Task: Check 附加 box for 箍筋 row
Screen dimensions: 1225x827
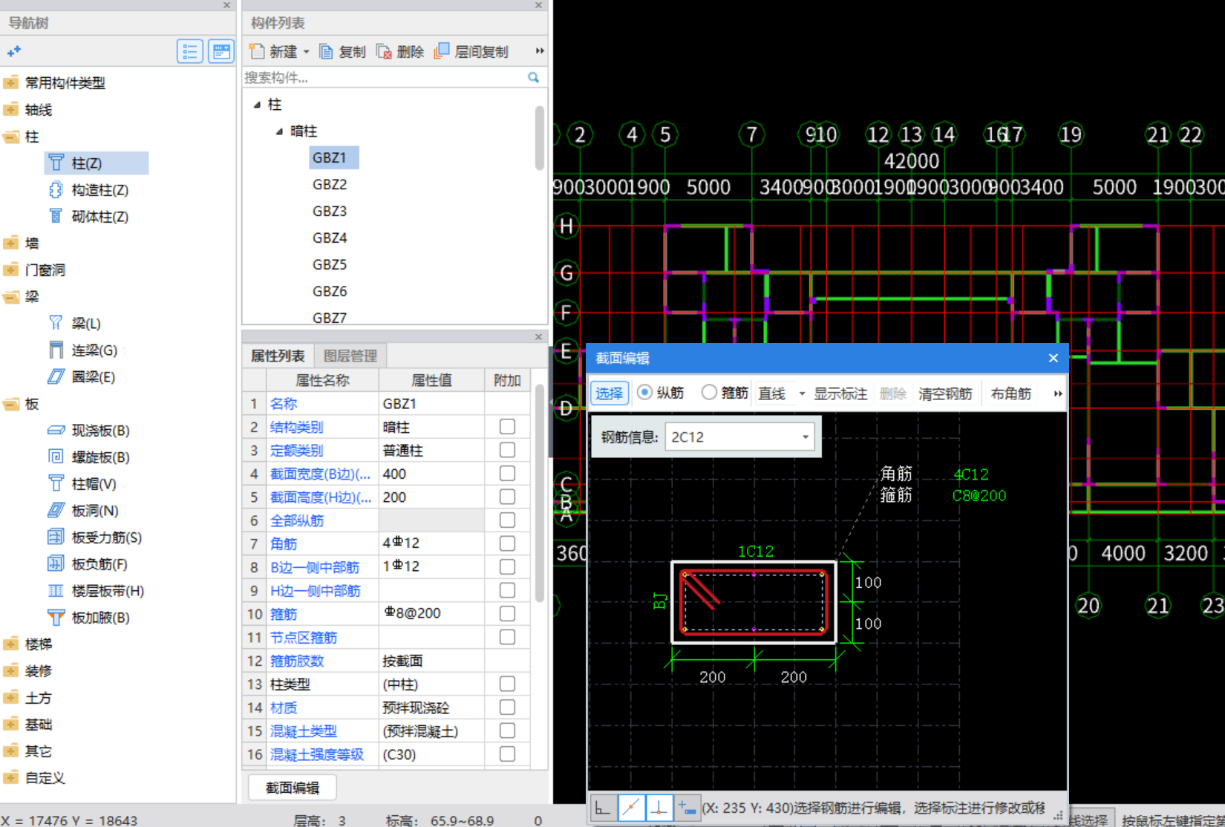Action: [507, 613]
